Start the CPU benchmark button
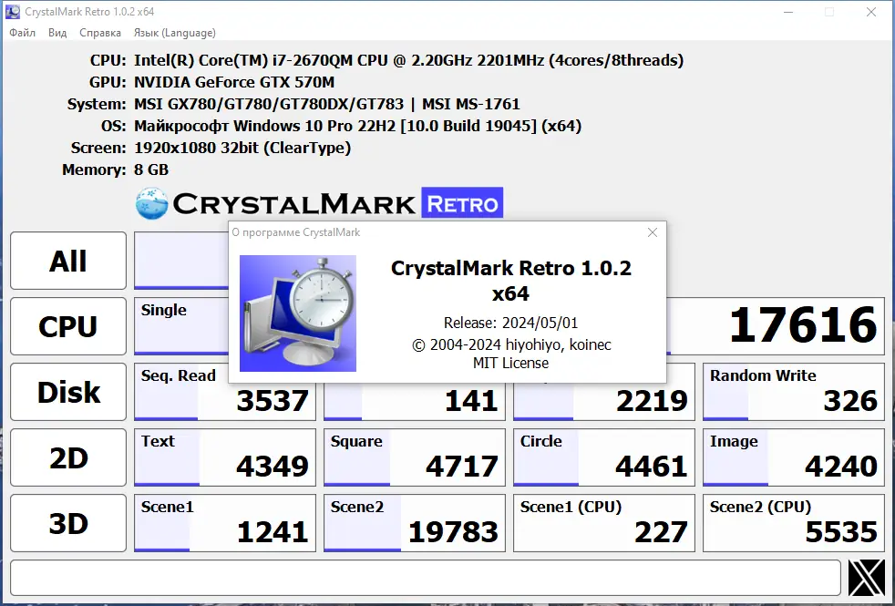The image size is (895, 606). tap(68, 326)
